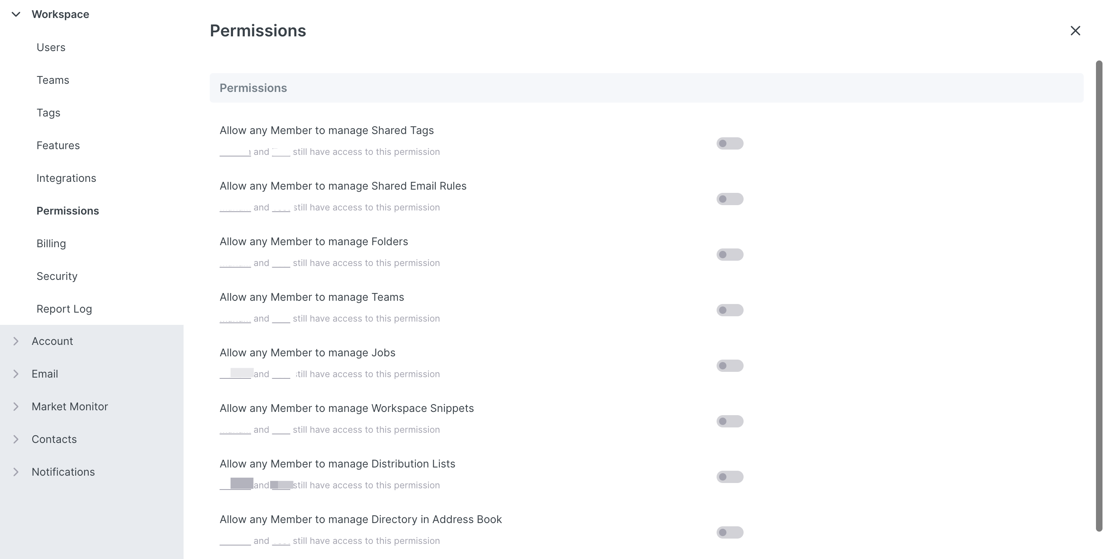Expand the Account section

(16, 341)
